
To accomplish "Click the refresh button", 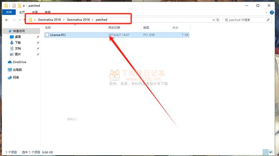I will point(218,20).
